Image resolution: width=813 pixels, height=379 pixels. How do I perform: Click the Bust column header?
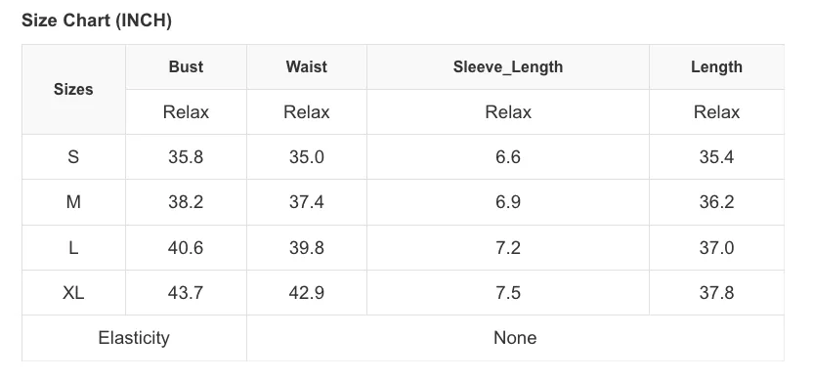click(x=186, y=66)
